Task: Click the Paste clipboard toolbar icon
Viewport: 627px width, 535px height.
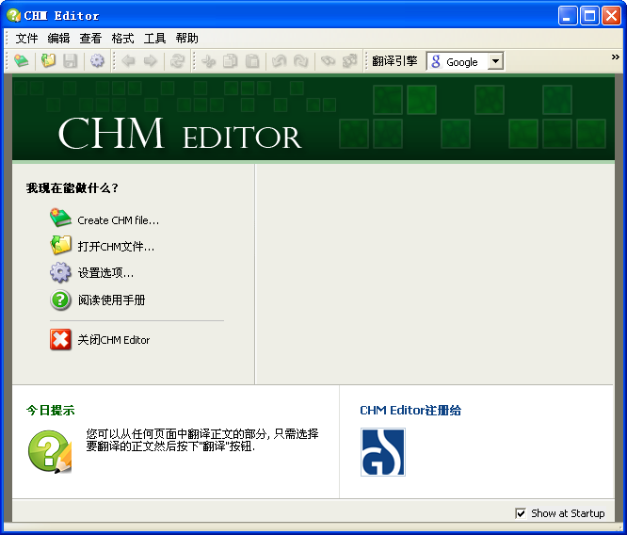Action: point(252,61)
